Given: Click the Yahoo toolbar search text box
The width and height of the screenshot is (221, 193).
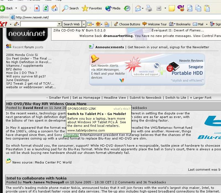Looking at the screenshot, I should (x=39, y=24).
